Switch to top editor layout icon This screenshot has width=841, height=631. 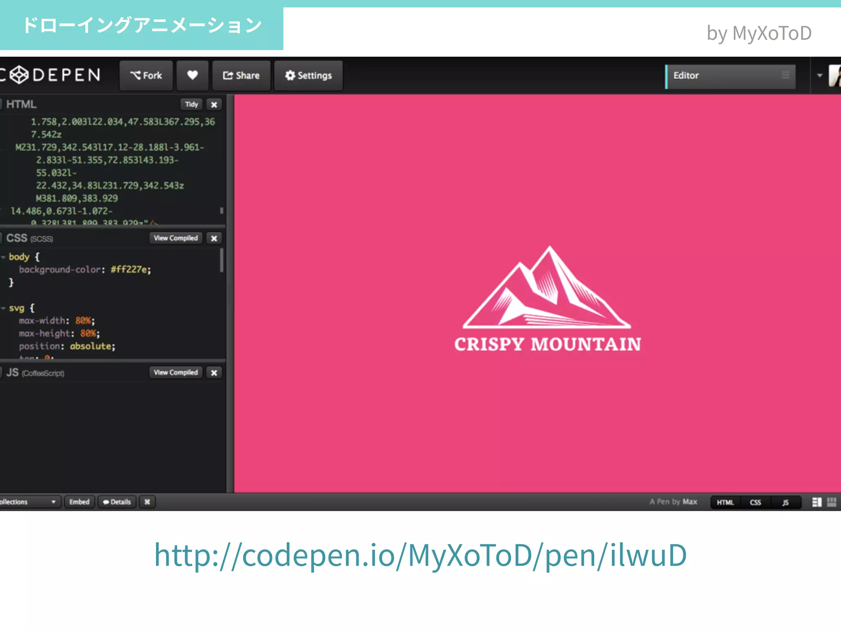pyautogui.click(x=832, y=502)
